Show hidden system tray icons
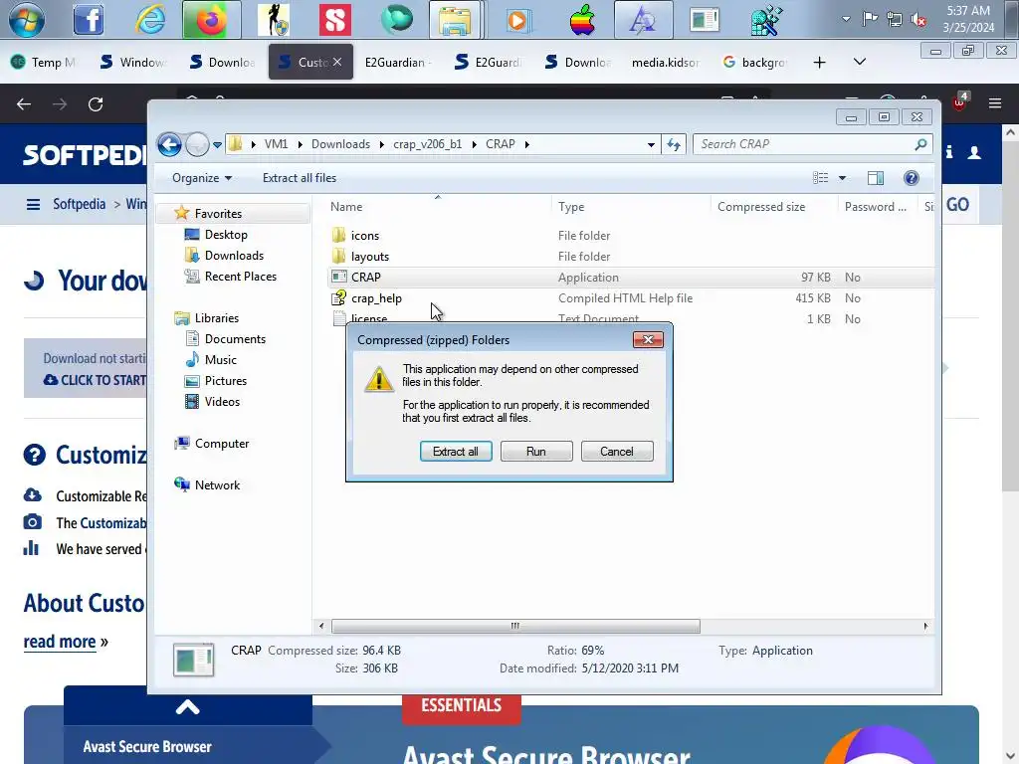Image resolution: width=1019 pixels, height=764 pixels. [x=846, y=19]
